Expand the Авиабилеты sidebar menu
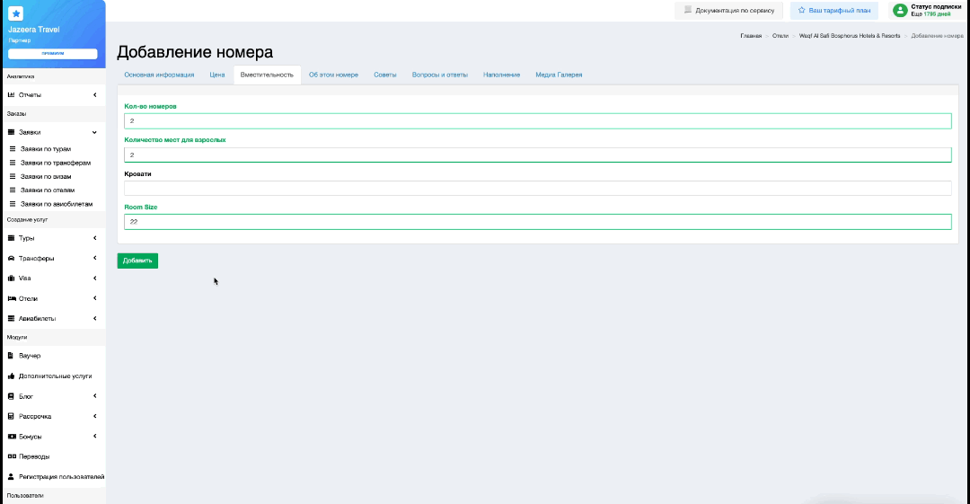Image resolution: width=970 pixels, height=504 pixels. 52,319
